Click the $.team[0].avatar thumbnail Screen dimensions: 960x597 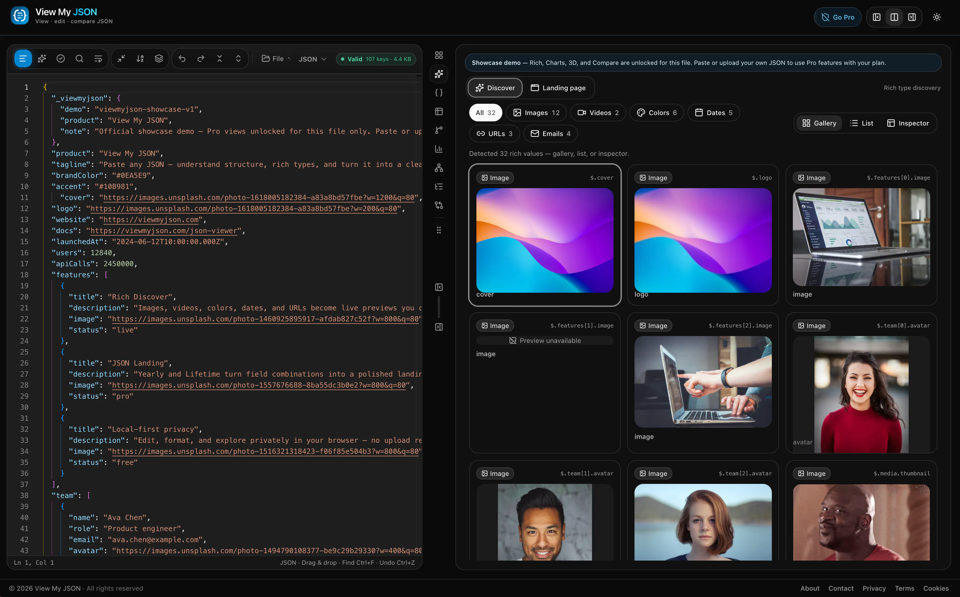pyautogui.click(x=861, y=395)
